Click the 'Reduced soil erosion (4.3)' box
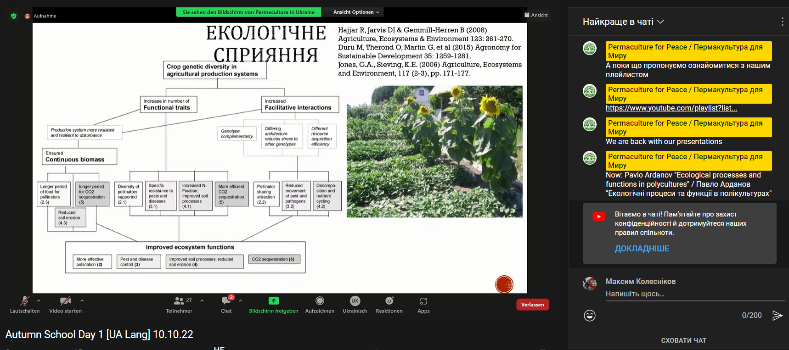Image resolution: width=789 pixels, height=350 pixels. click(69, 218)
